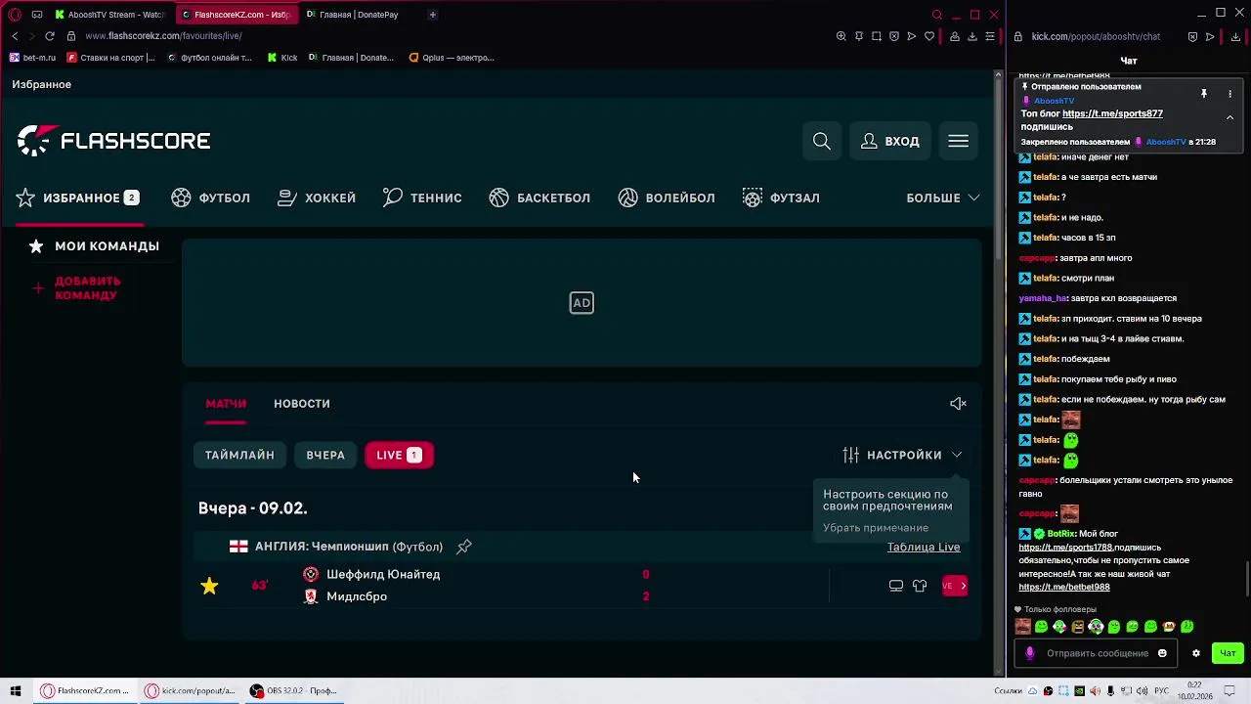
Task: Click the РУС language indicator in tray
Action: (1161, 691)
